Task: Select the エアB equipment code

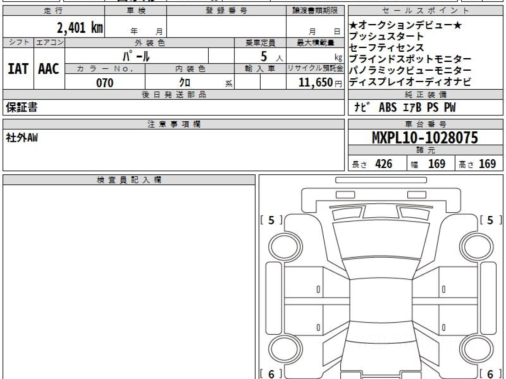Action: [x=412, y=108]
